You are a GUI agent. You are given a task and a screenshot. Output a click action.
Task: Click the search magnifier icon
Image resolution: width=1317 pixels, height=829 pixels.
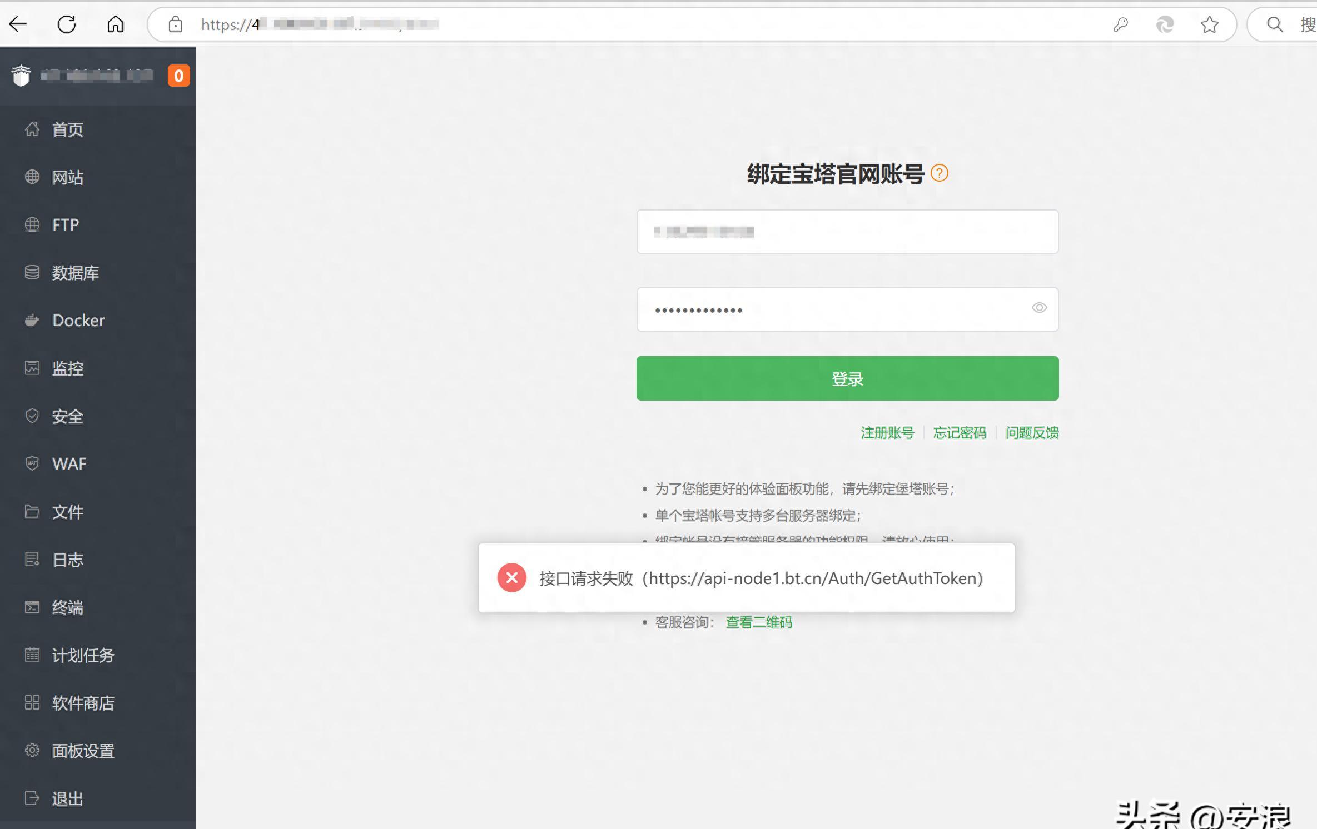pos(1275,24)
